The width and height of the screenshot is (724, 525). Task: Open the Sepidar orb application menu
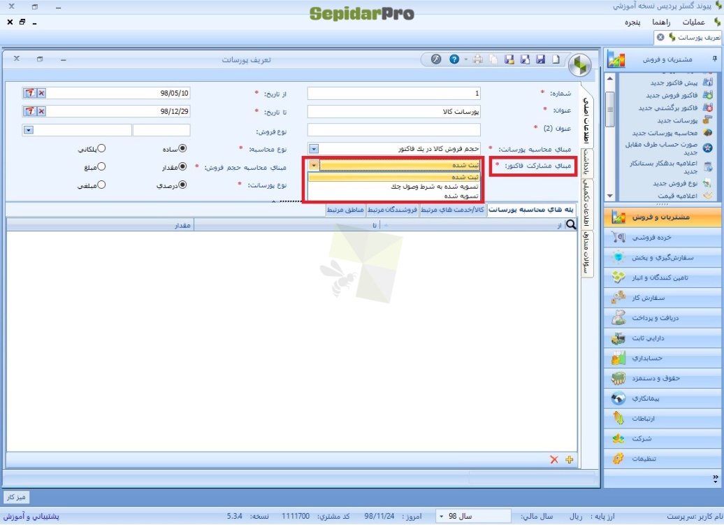click(x=579, y=64)
